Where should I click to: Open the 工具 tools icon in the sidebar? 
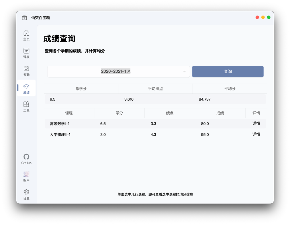point(26,104)
